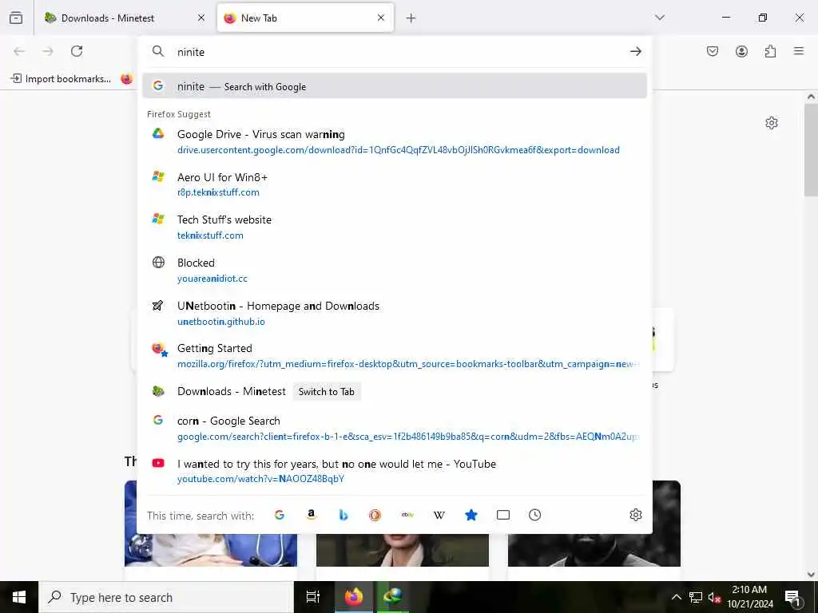
Task: Open Extensions puzzle icon
Action: (x=771, y=51)
